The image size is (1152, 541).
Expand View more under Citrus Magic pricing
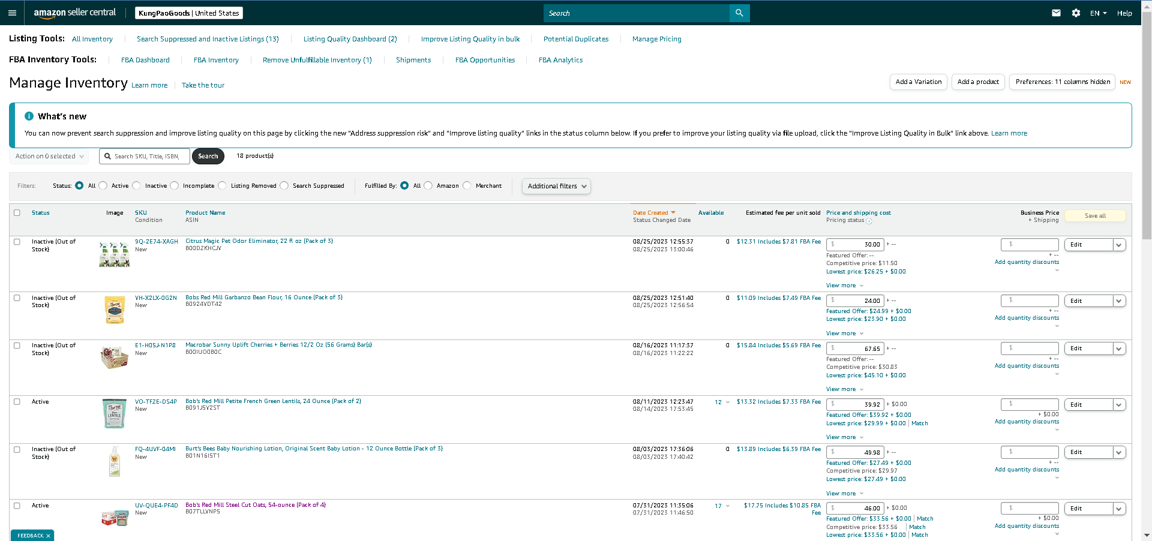(x=845, y=285)
